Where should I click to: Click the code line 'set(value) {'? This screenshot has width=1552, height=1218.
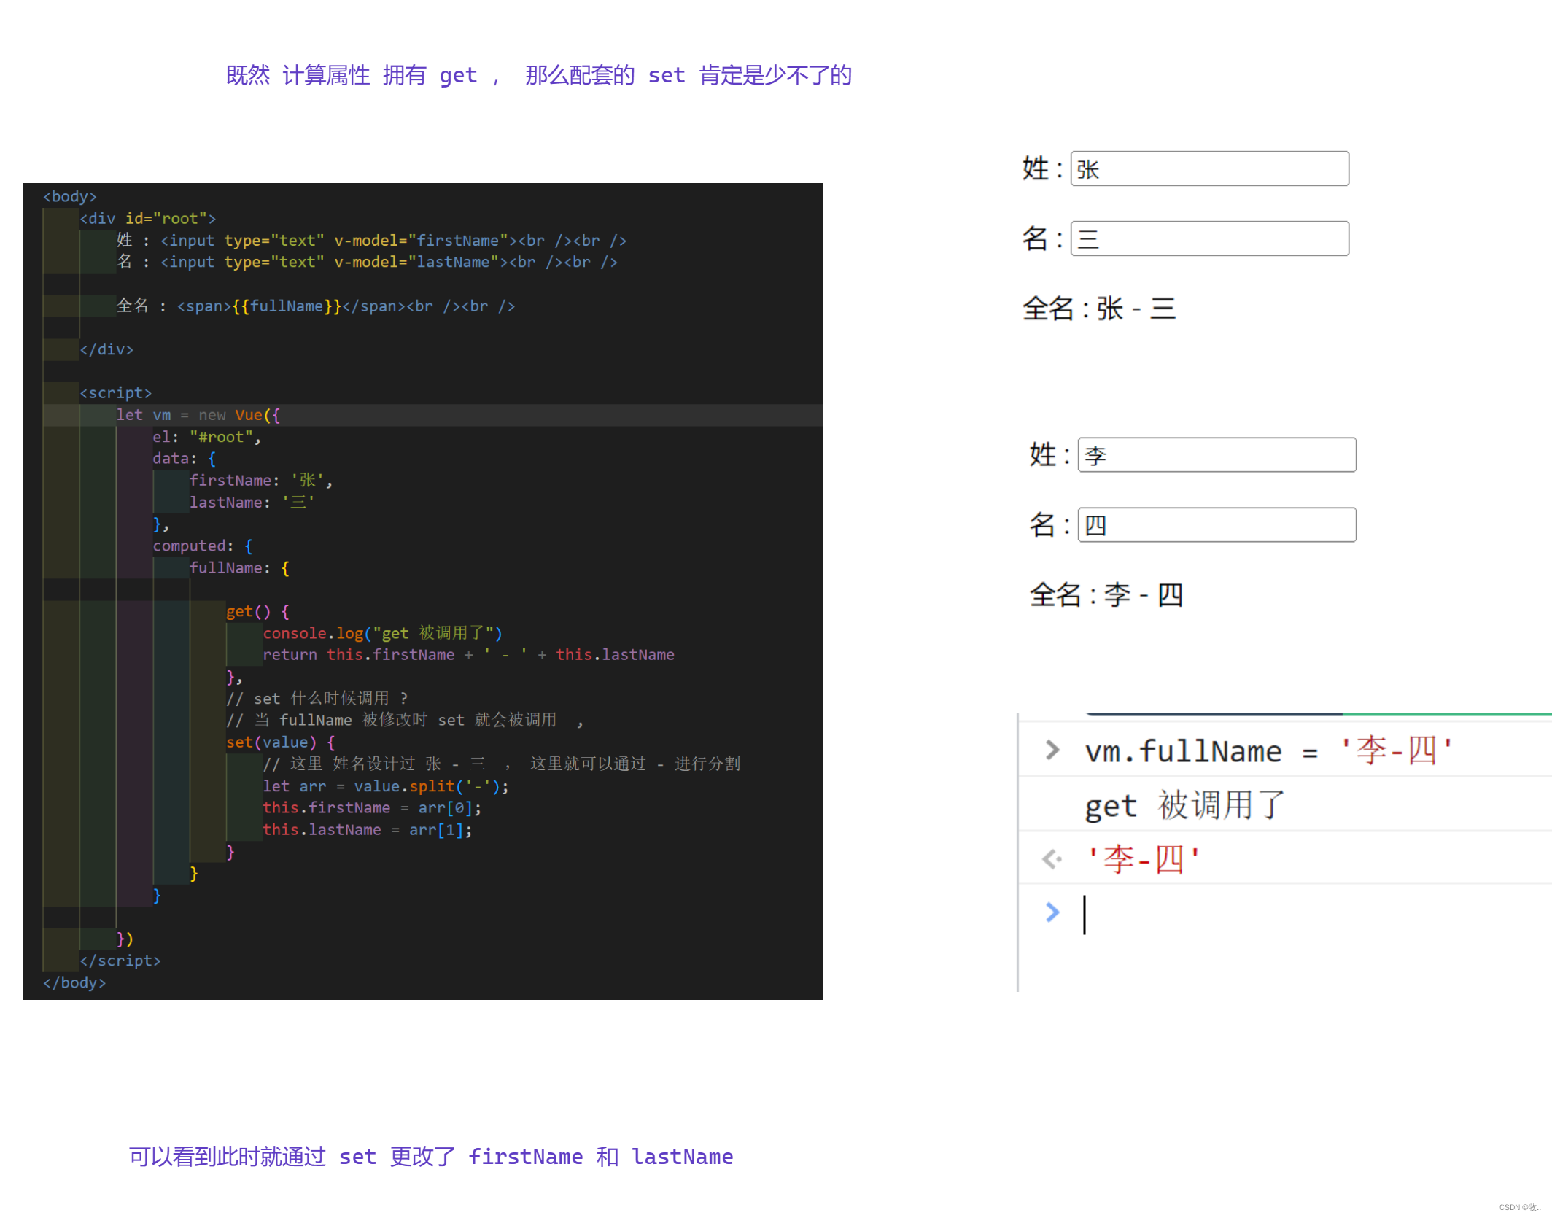[x=281, y=742]
